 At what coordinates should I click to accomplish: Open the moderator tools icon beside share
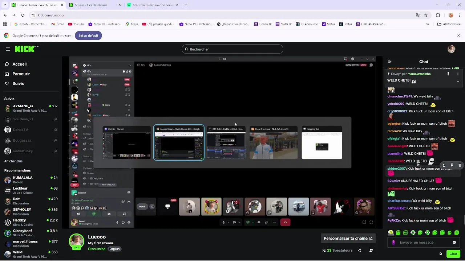(x=371, y=250)
